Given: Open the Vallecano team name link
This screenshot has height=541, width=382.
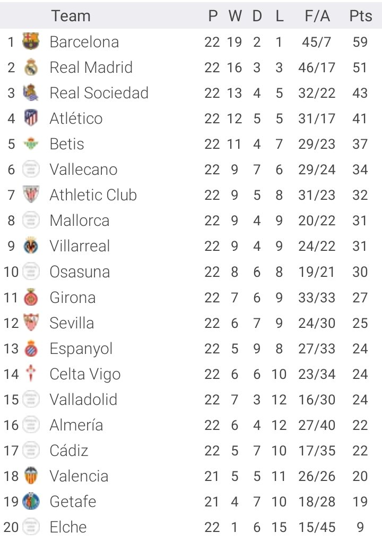Looking at the screenshot, I should click(x=83, y=170).
